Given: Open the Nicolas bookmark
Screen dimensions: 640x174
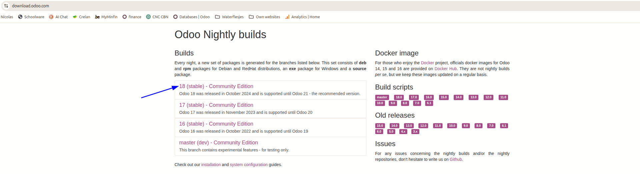Looking at the screenshot, I should 7,17.
